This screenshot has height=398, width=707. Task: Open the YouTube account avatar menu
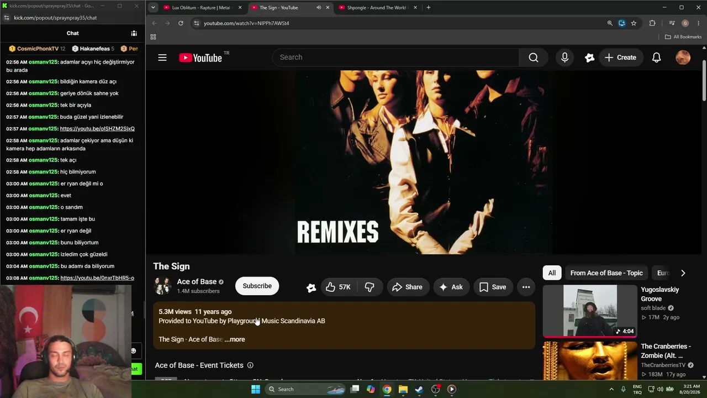click(683, 57)
